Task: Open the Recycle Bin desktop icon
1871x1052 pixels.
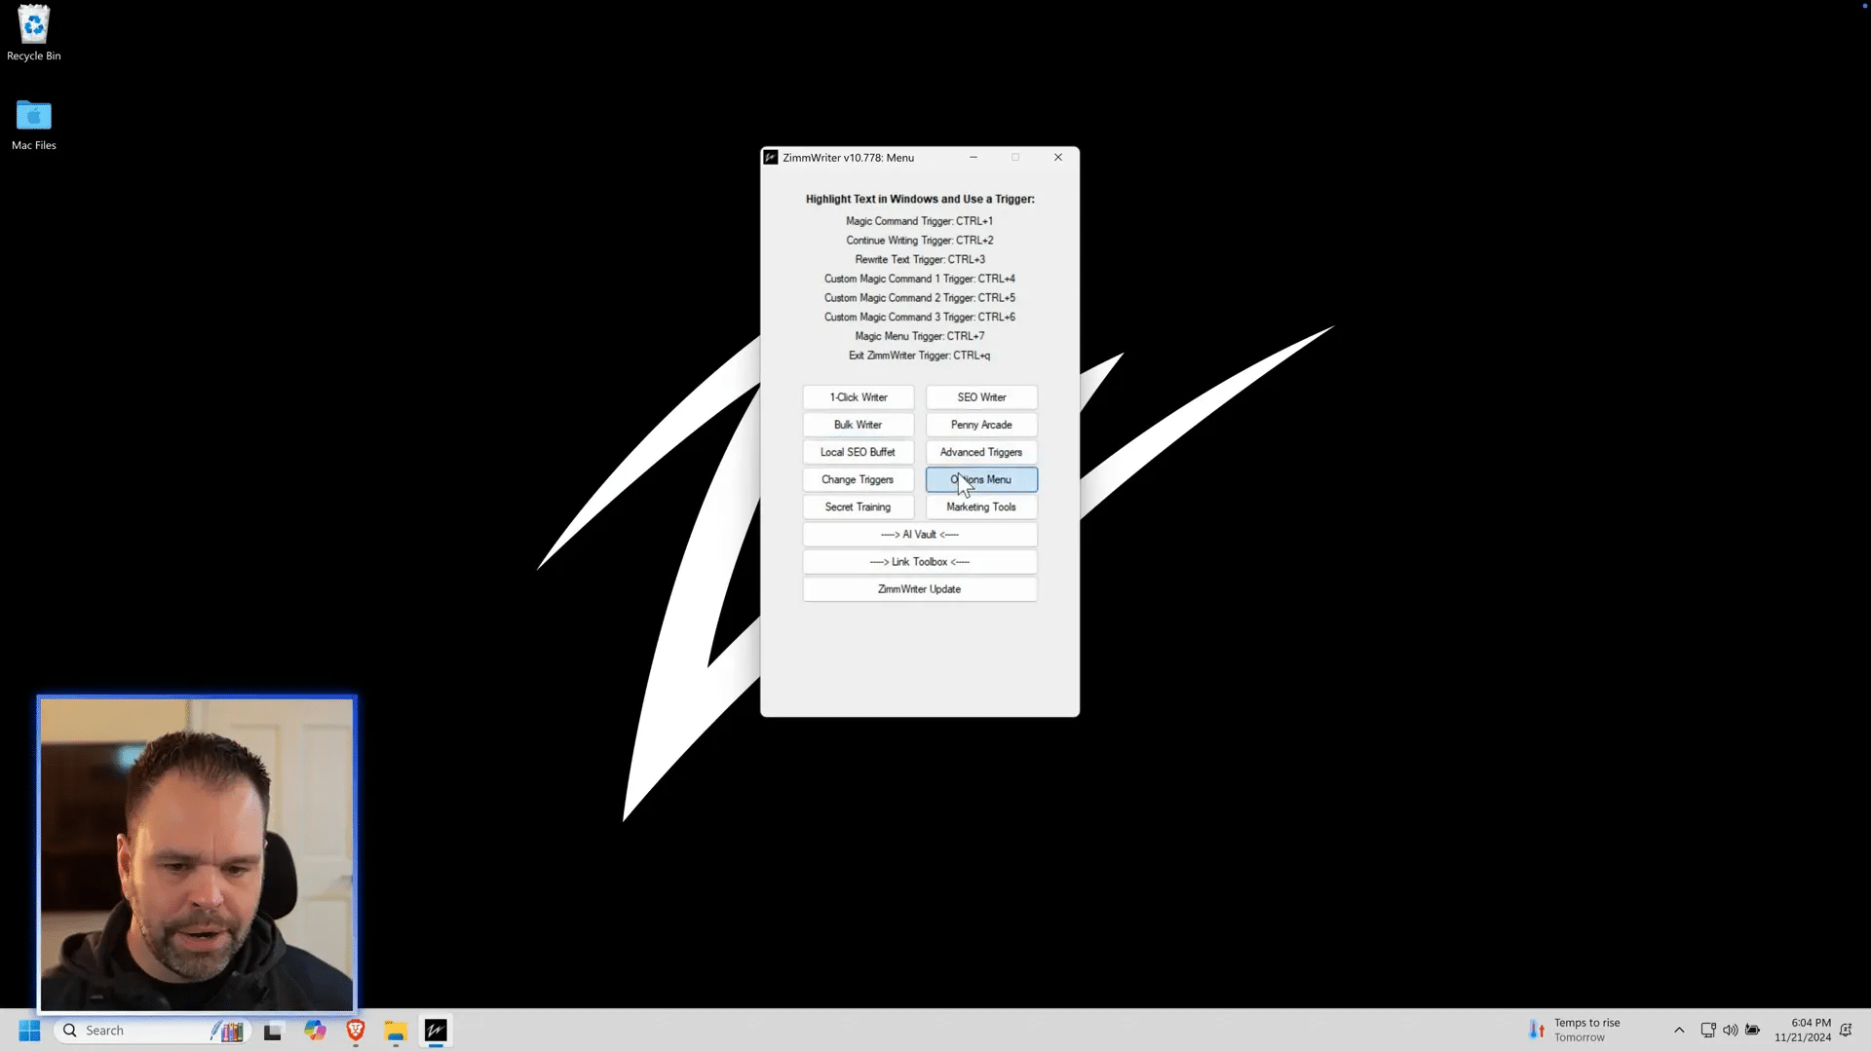Action: click(34, 33)
